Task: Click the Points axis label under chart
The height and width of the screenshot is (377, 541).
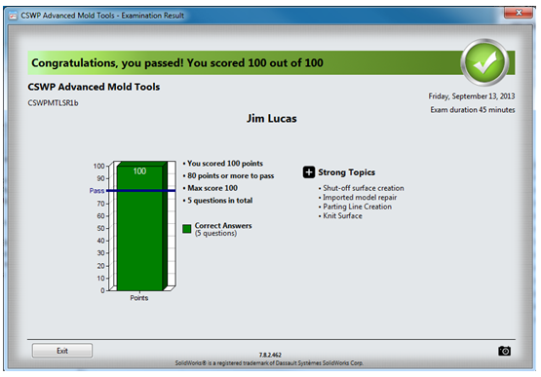Action: [x=139, y=298]
